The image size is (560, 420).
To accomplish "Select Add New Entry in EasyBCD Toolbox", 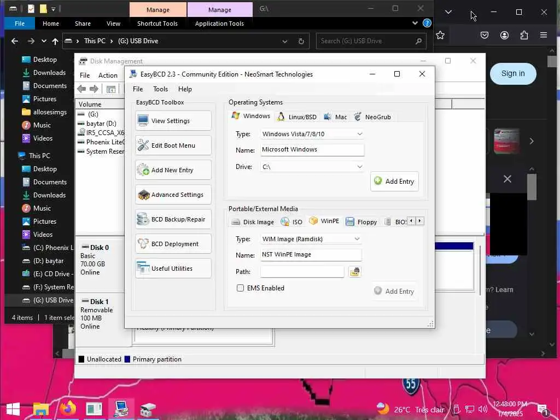I will (173, 170).
